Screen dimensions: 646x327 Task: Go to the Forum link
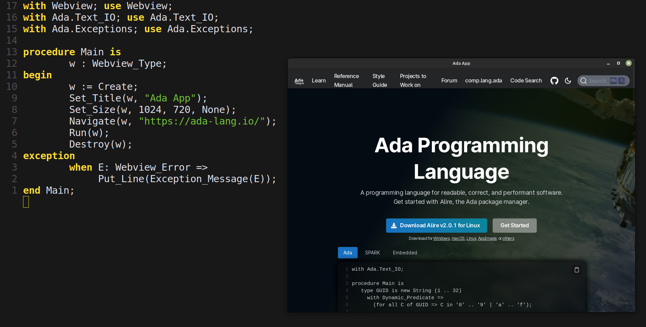[x=449, y=81]
